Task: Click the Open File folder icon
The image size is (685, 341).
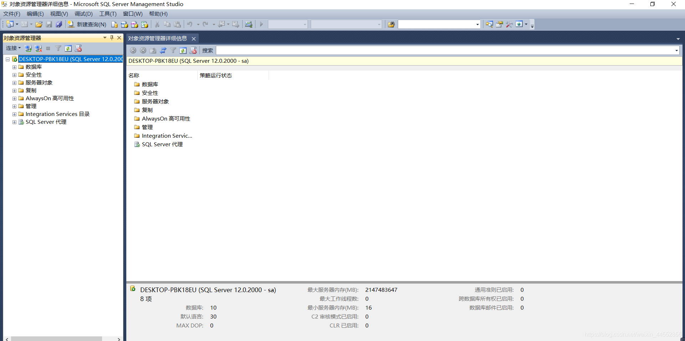Action: coord(39,24)
